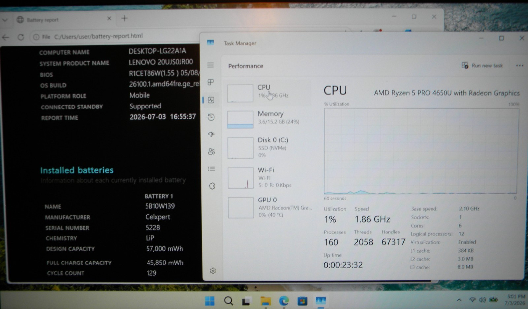Click the Task Manager title bar icon
528x309 pixels.
pos(210,42)
